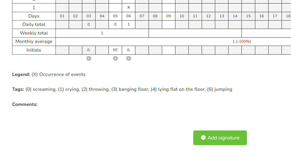This screenshot has height=154, width=291.
Task: Click the Tags list text
Action: pos(129,89)
